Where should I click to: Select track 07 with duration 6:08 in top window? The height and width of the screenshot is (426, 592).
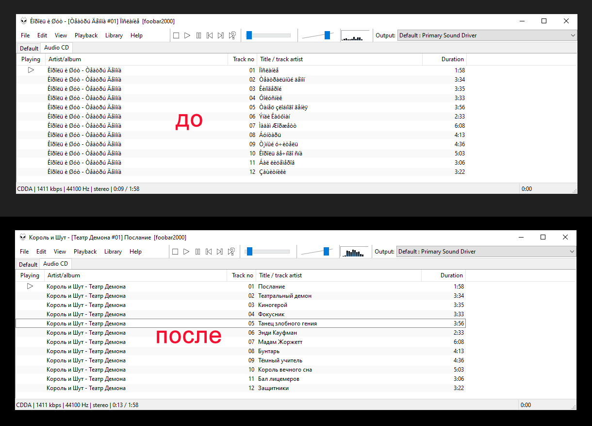tap(242, 126)
